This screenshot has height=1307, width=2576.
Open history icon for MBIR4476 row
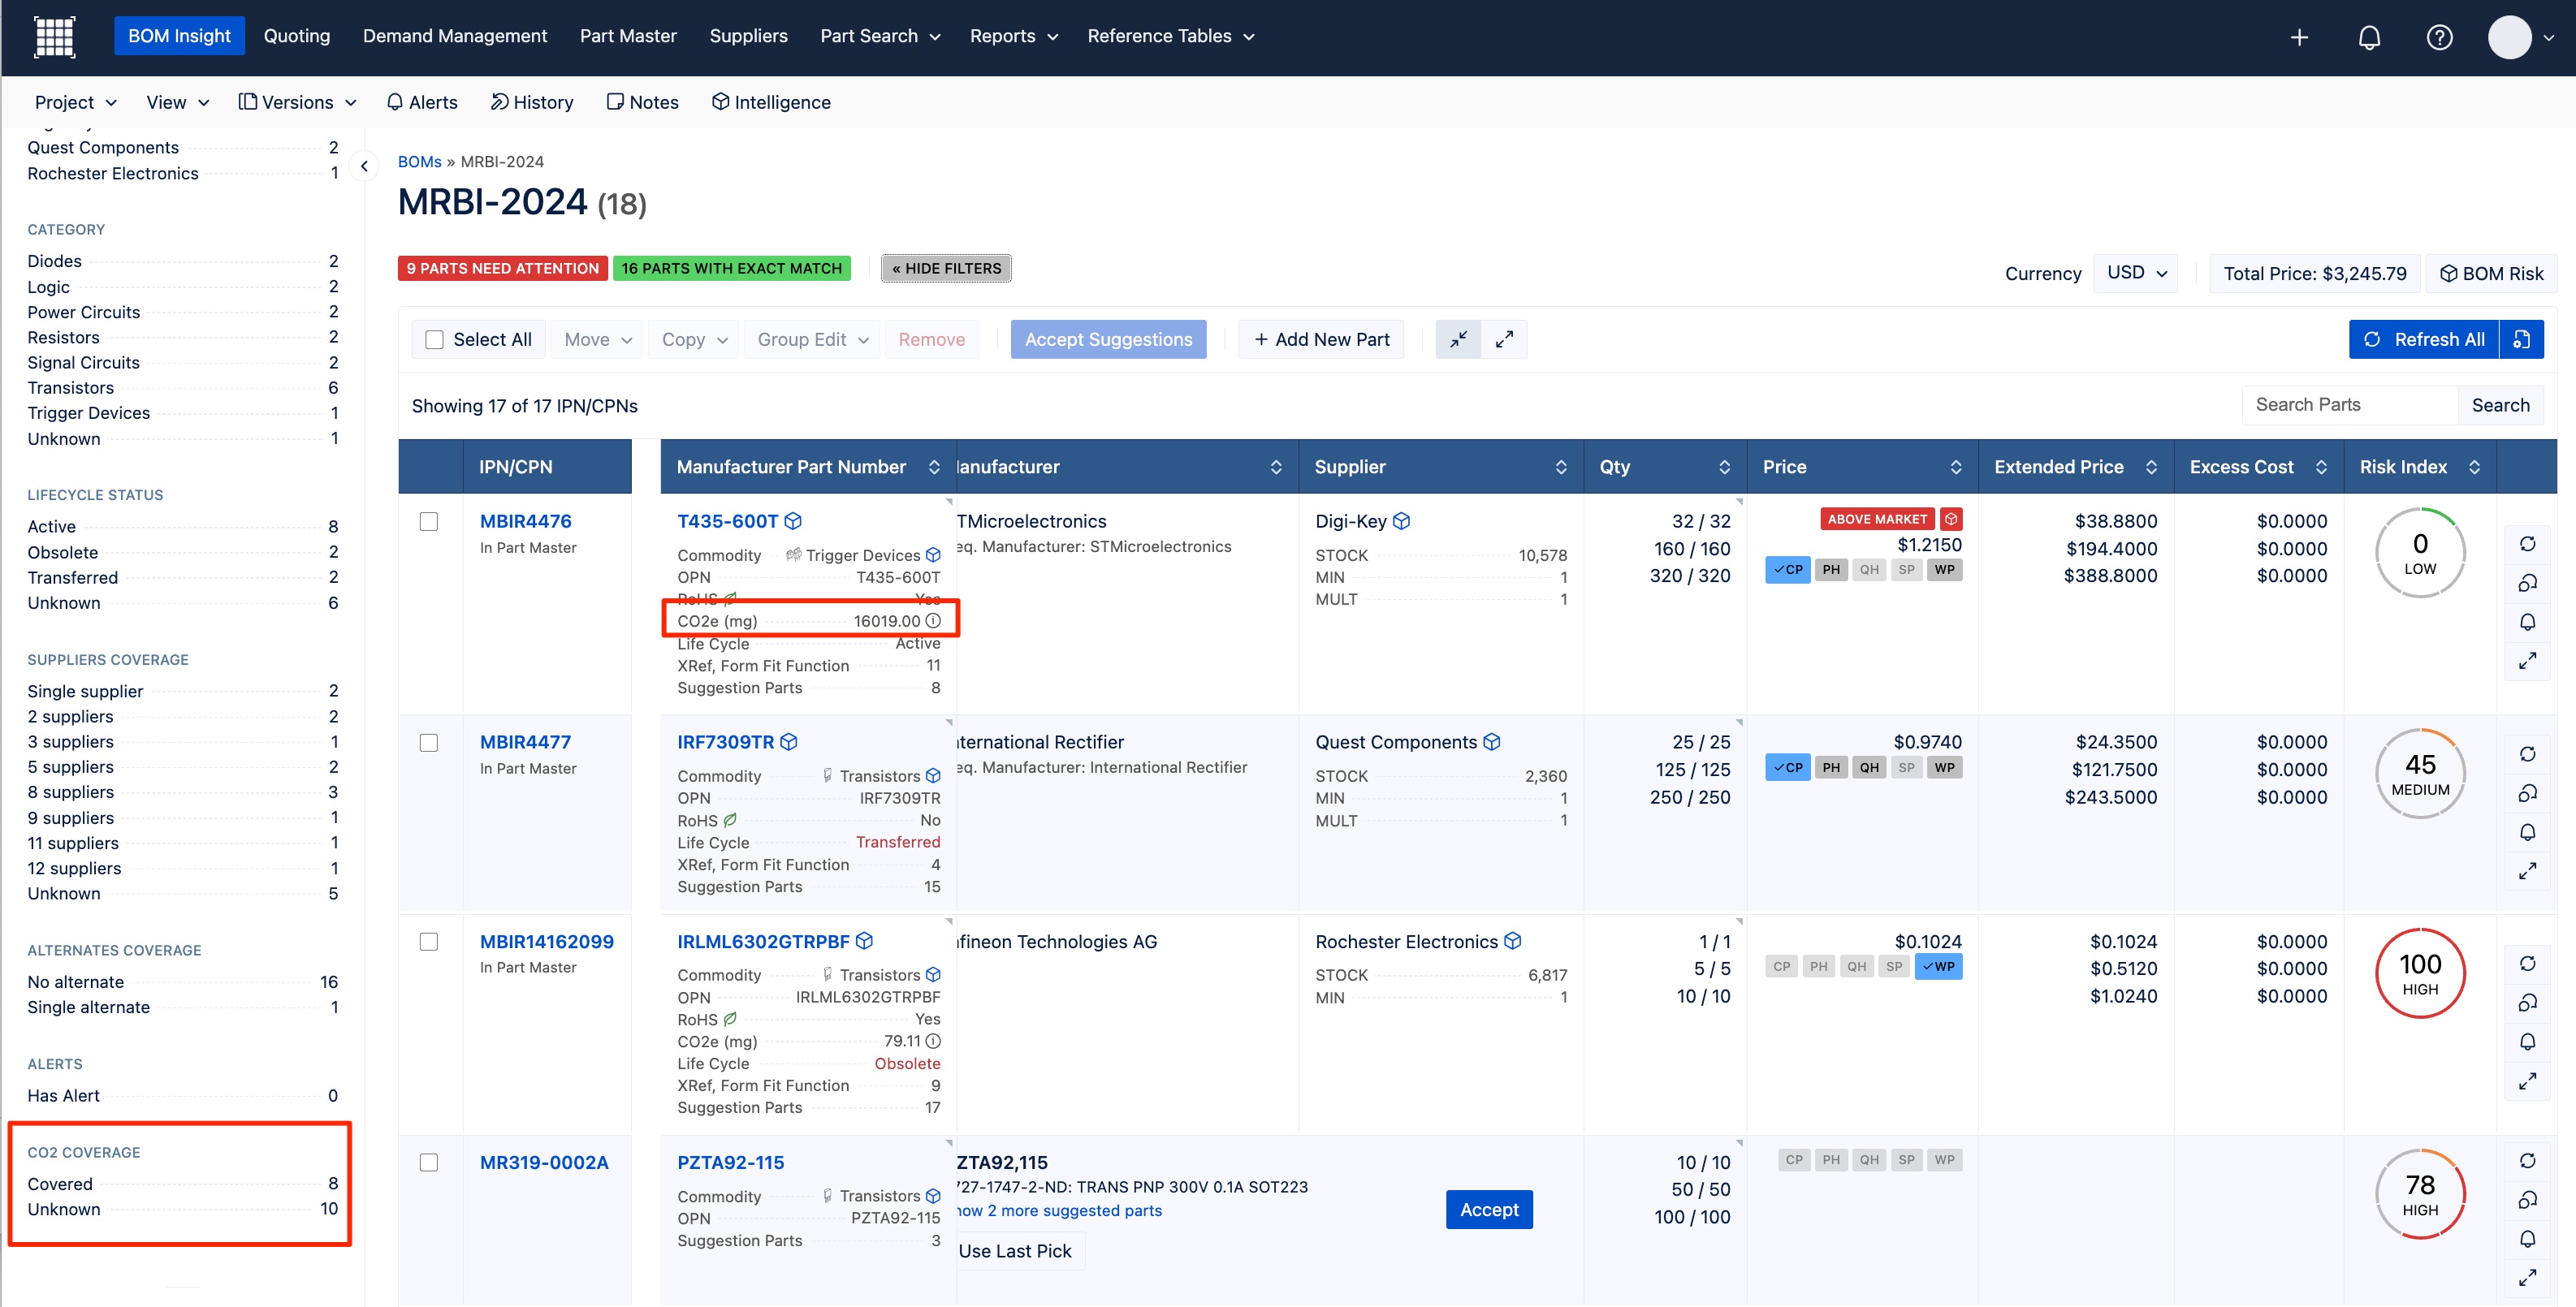tap(2527, 583)
